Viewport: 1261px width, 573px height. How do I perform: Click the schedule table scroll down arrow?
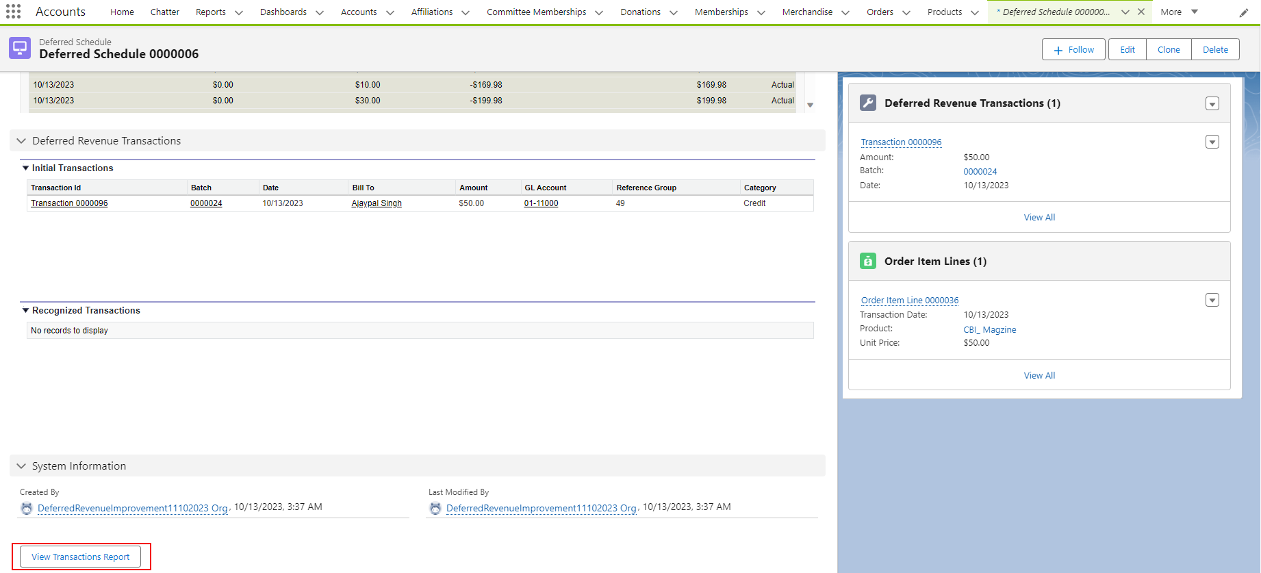tap(810, 105)
